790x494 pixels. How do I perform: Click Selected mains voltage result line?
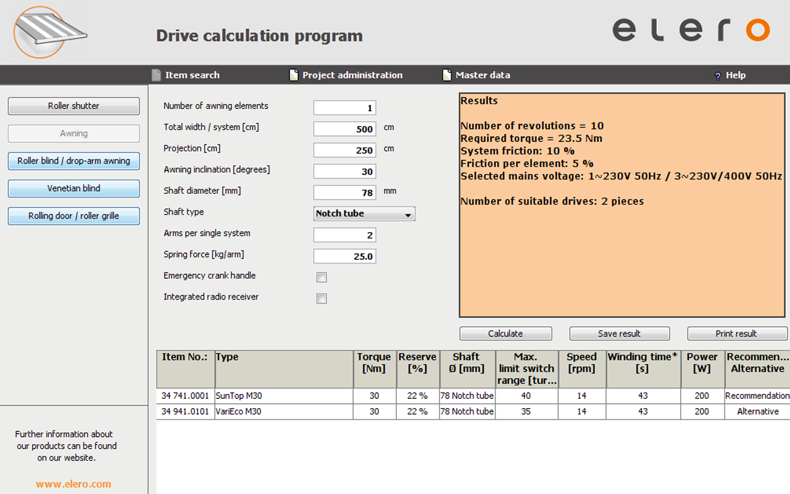tap(622, 176)
